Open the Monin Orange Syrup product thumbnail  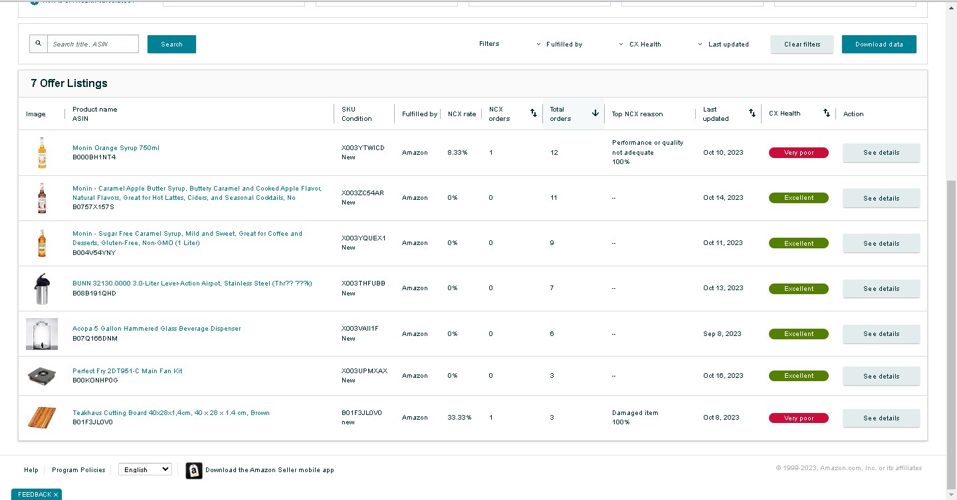point(42,152)
